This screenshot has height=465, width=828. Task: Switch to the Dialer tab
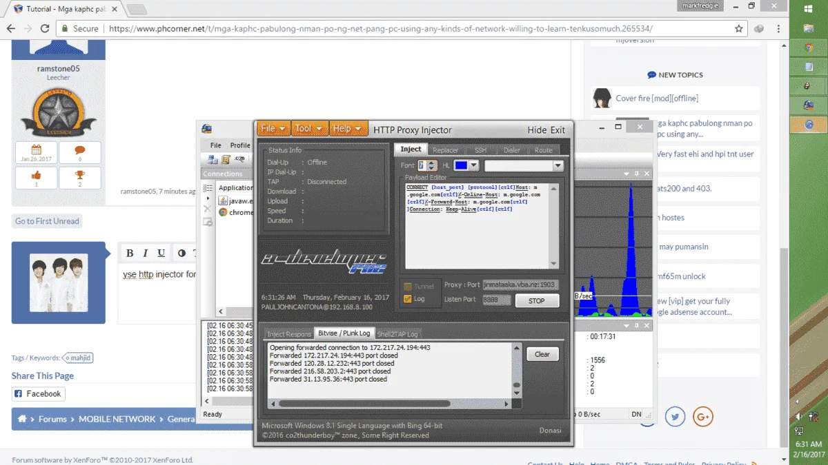(x=511, y=150)
